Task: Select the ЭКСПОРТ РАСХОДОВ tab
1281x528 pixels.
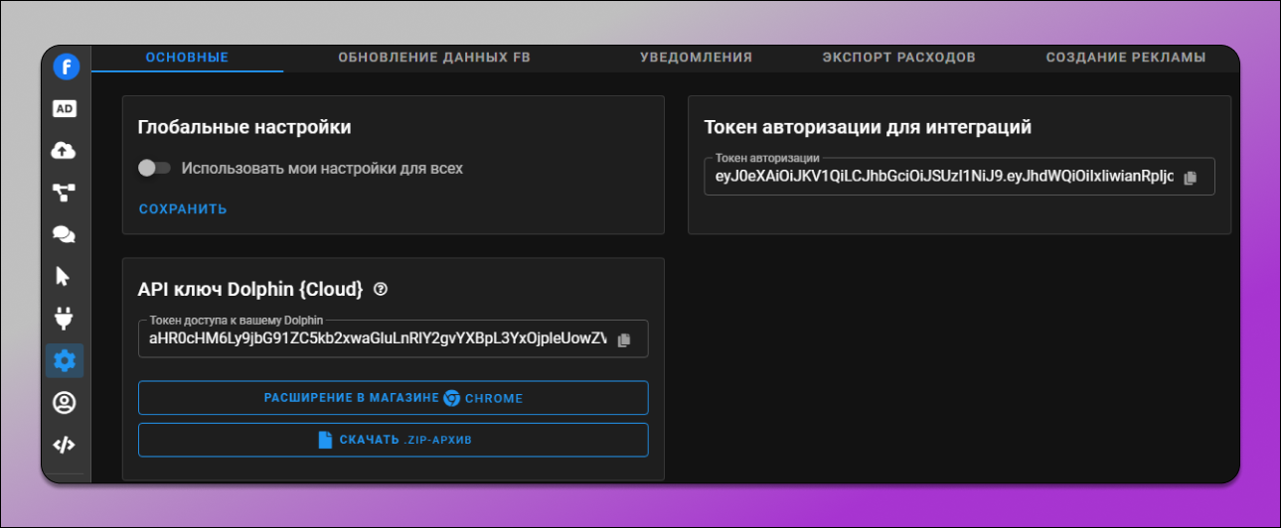Action: click(898, 58)
